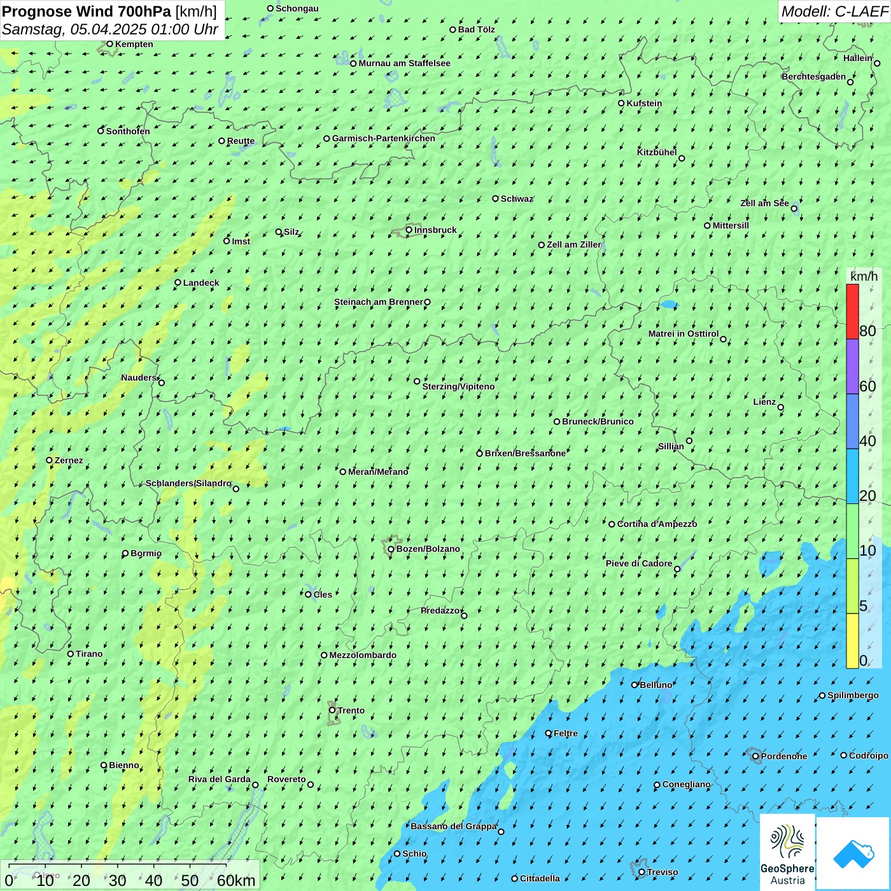Click the 'Predazzo' label

point(440,610)
